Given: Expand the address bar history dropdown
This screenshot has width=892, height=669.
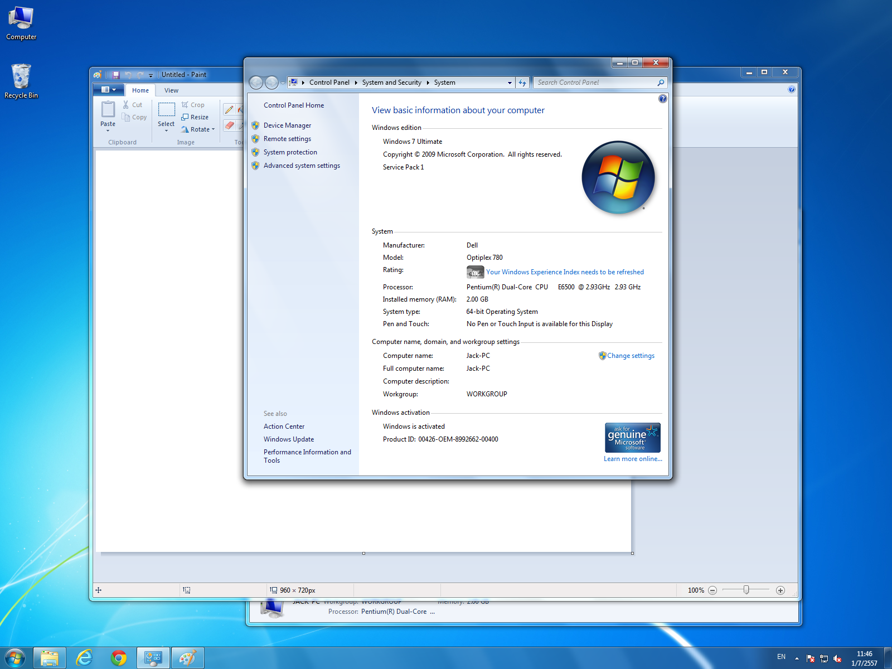Looking at the screenshot, I should (510, 83).
